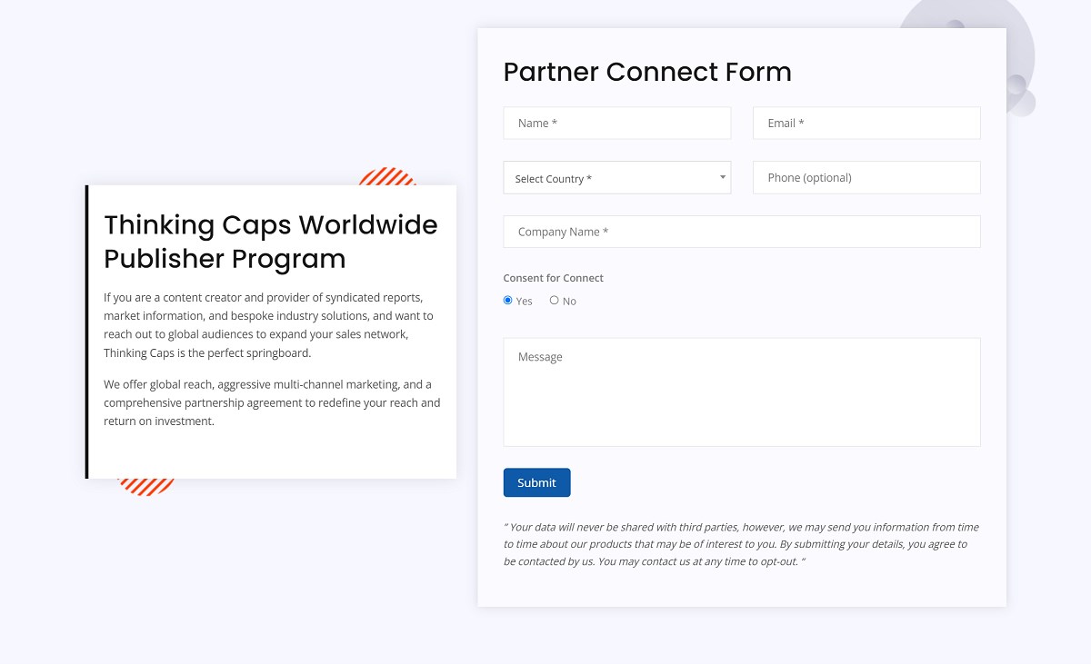Click the data privacy disclaimer text

point(741,543)
